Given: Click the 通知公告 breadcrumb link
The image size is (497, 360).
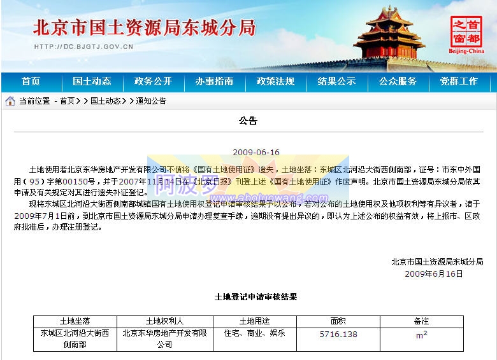Looking at the screenshot, I should 151,101.
